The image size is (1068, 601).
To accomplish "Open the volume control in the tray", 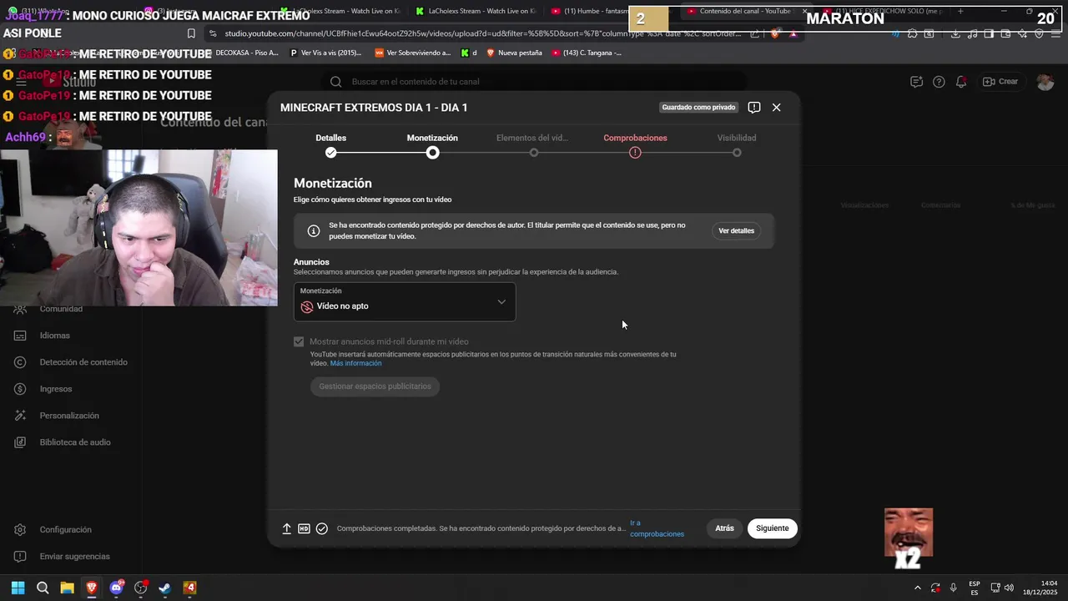I will [1009, 588].
